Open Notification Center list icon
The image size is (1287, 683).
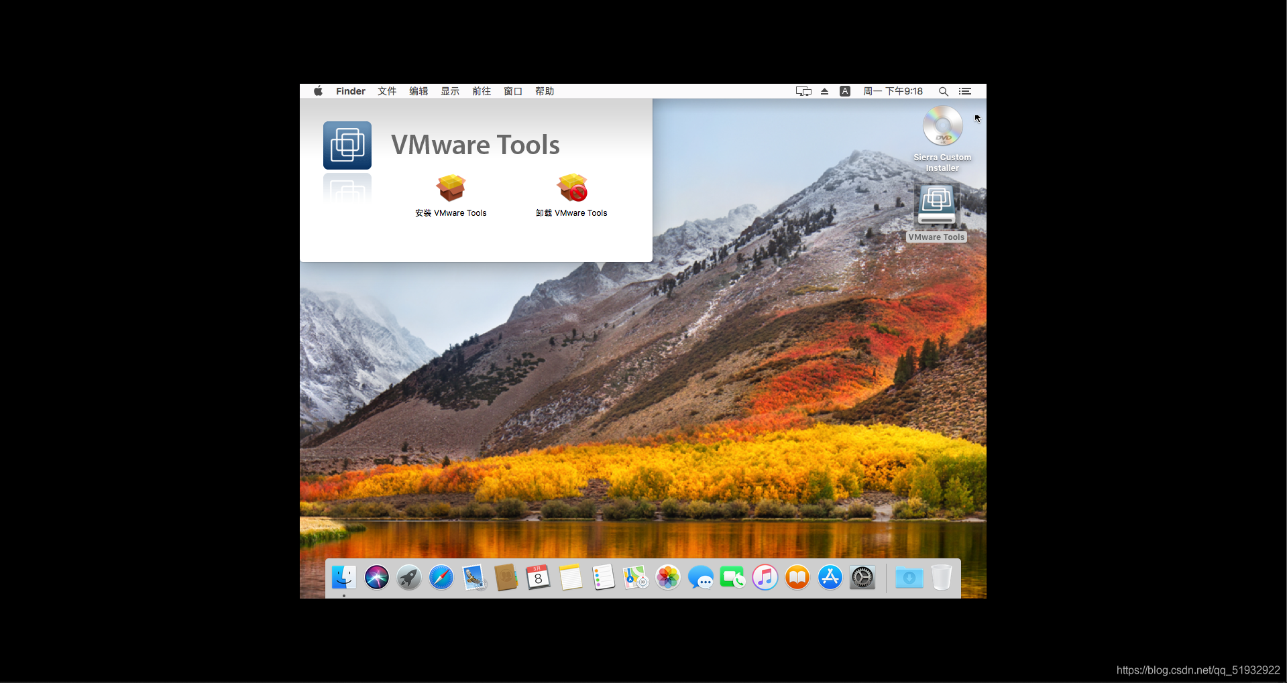(965, 91)
